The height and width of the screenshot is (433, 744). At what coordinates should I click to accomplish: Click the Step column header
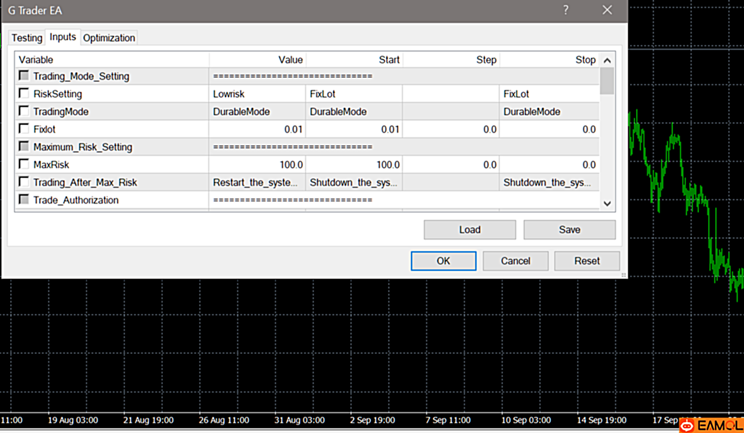coord(451,60)
